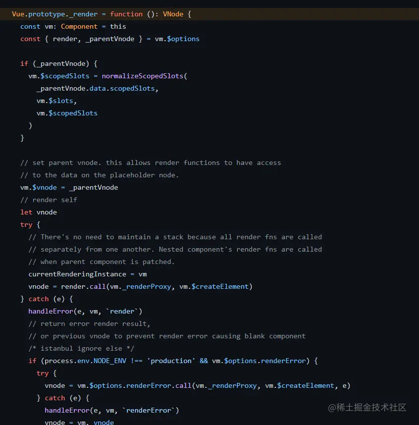
Task: Click 'const vm: Component = this' line
Action: 73,27
